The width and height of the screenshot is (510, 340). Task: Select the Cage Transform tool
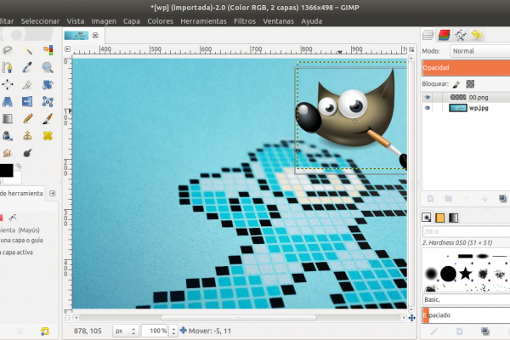(48, 102)
